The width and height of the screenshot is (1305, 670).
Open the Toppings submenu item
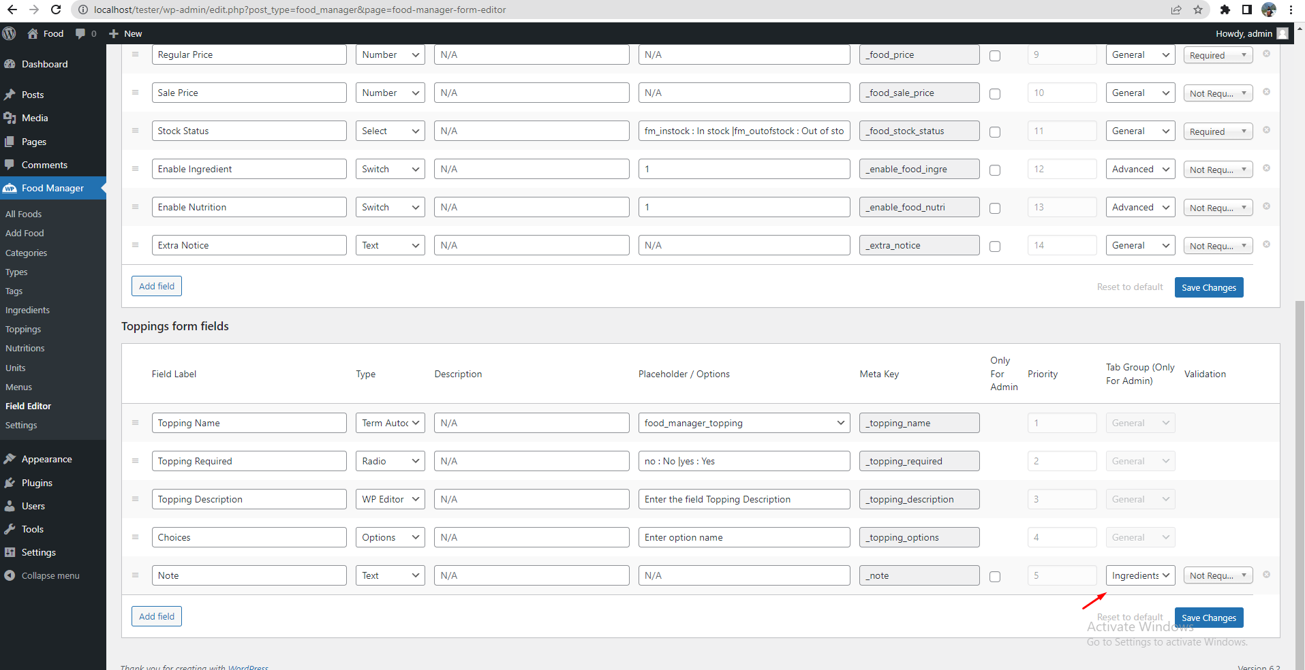[23, 329]
